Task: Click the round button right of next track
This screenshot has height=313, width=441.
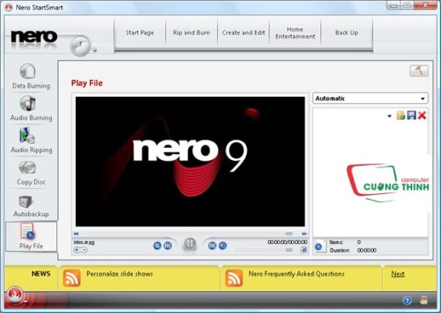Action: [222, 246]
